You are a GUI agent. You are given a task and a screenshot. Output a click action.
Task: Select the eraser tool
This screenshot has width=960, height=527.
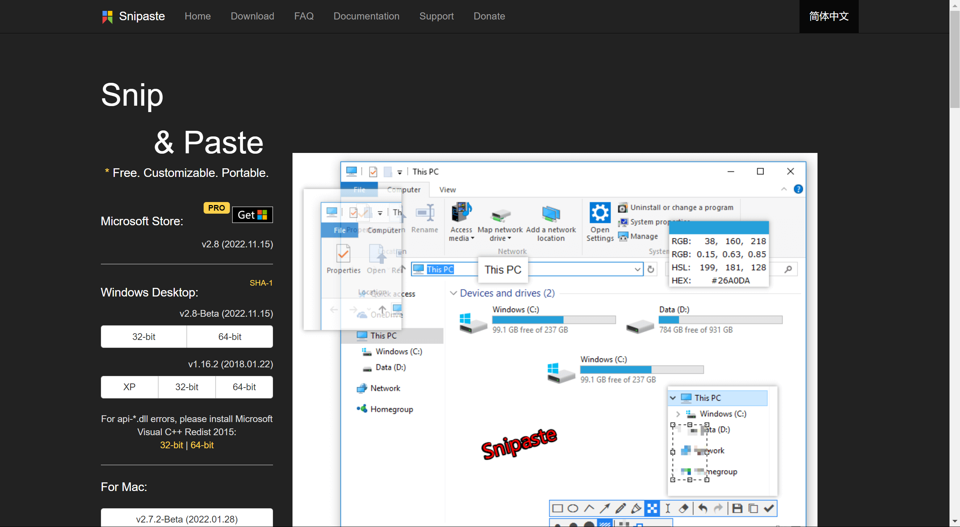684,508
